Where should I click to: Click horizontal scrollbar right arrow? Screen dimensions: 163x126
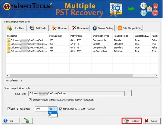[x=156, y=75]
